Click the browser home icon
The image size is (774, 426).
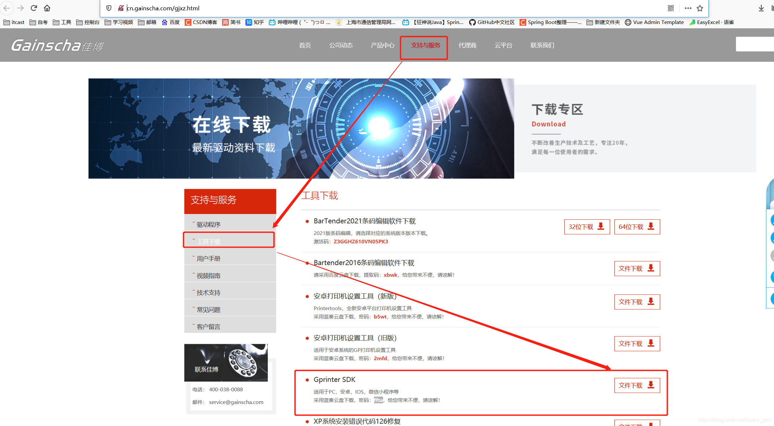[47, 8]
